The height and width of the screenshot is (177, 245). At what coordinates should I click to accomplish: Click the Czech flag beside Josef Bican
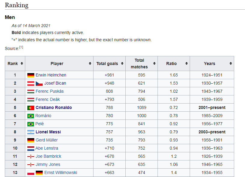click(x=39, y=83)
